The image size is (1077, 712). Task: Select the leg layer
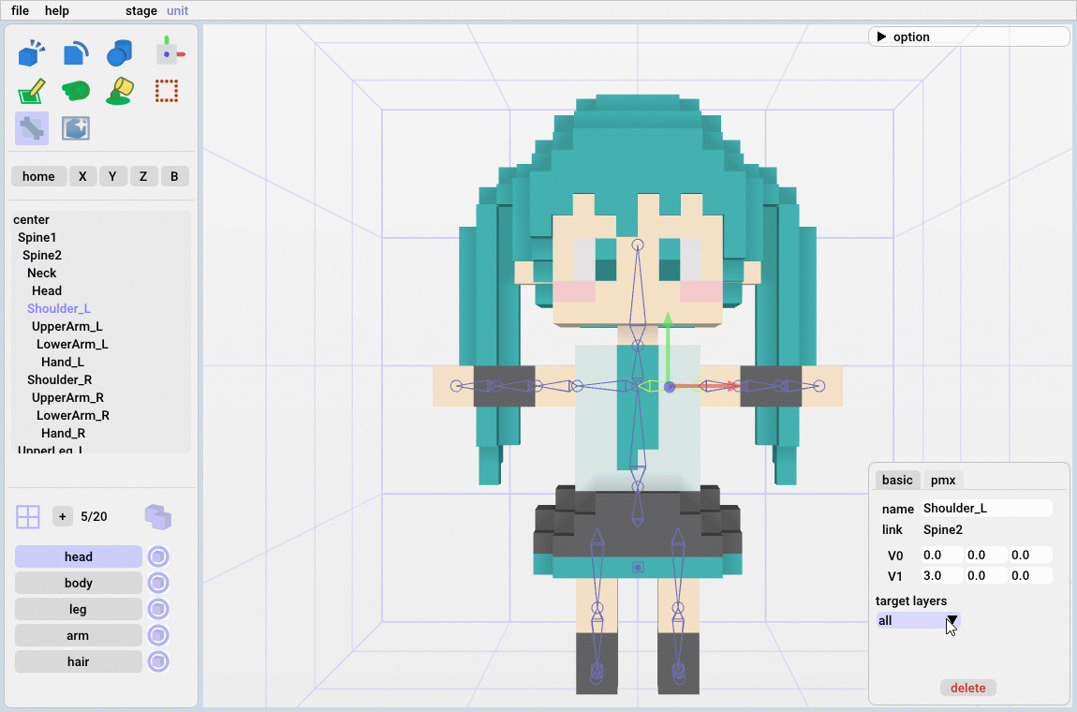(x=79, y=609)
